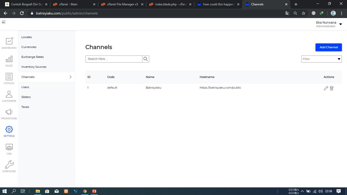
Task: Open the Sliders settings page
Action: click(26, 97)
